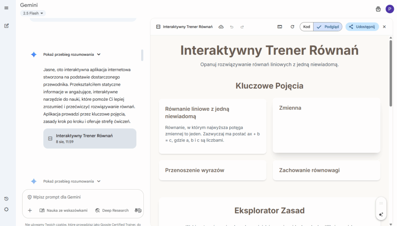This screenshot has height=226, width=397.
Task: Click the Udostępnij share button
Action: pyautogui.click(x=362, y=27)
